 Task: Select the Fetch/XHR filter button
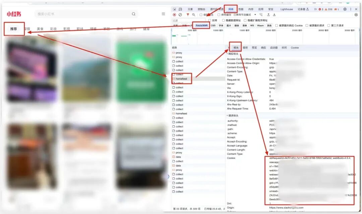point(201,25)
